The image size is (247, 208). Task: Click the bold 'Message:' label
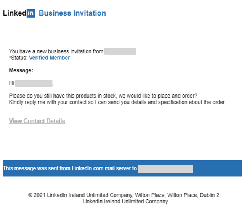point(21,70)
